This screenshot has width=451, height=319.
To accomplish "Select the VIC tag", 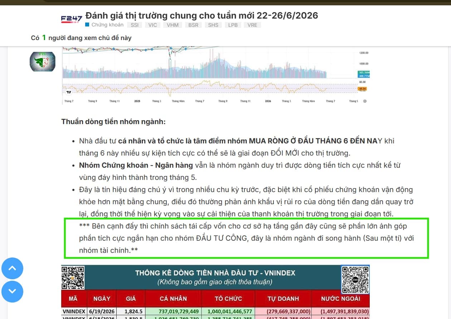I will click(x=152, y=25).
